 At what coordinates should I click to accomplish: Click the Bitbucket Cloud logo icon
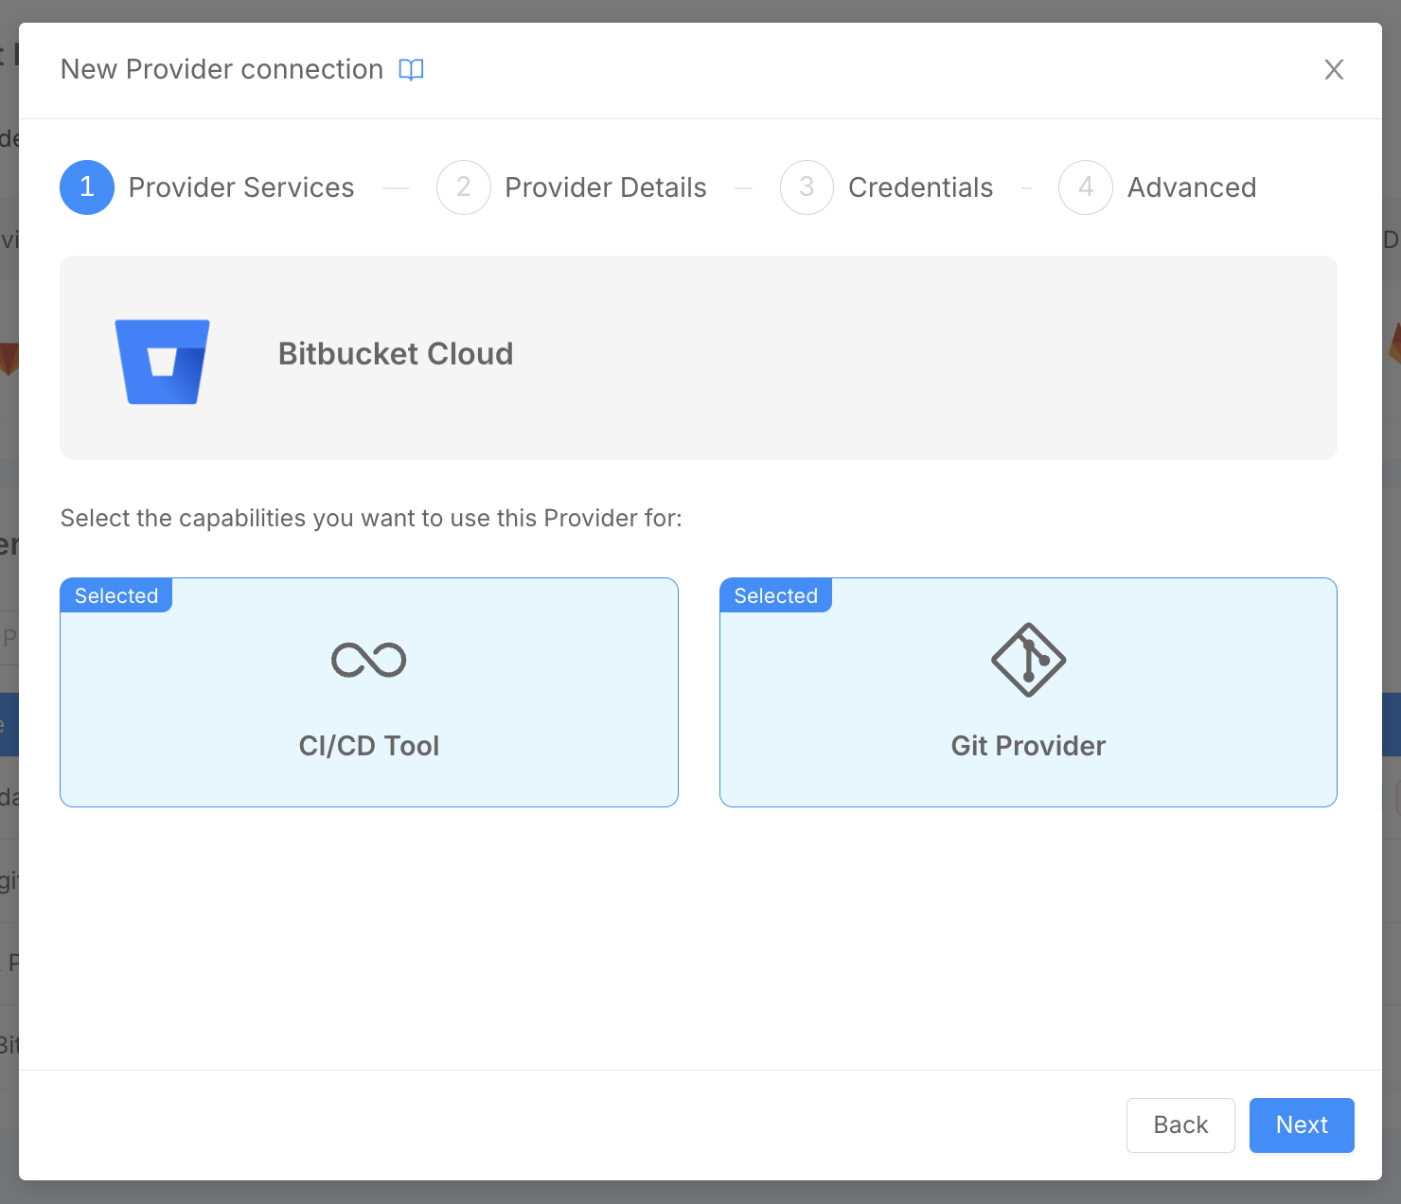click(x=162, y=361)
